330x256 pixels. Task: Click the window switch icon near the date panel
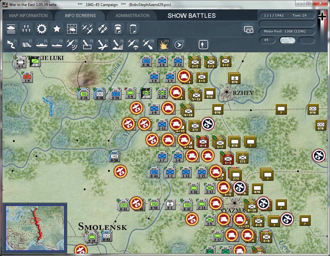248,30
